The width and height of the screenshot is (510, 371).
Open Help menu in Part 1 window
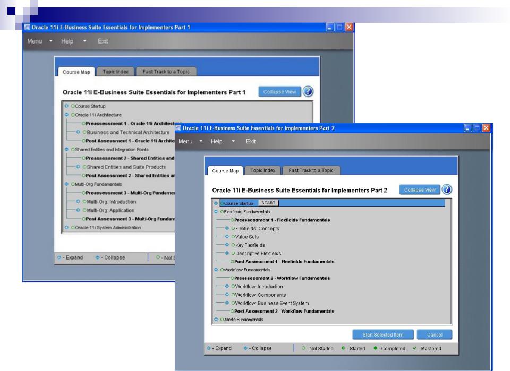coord(73,41)
